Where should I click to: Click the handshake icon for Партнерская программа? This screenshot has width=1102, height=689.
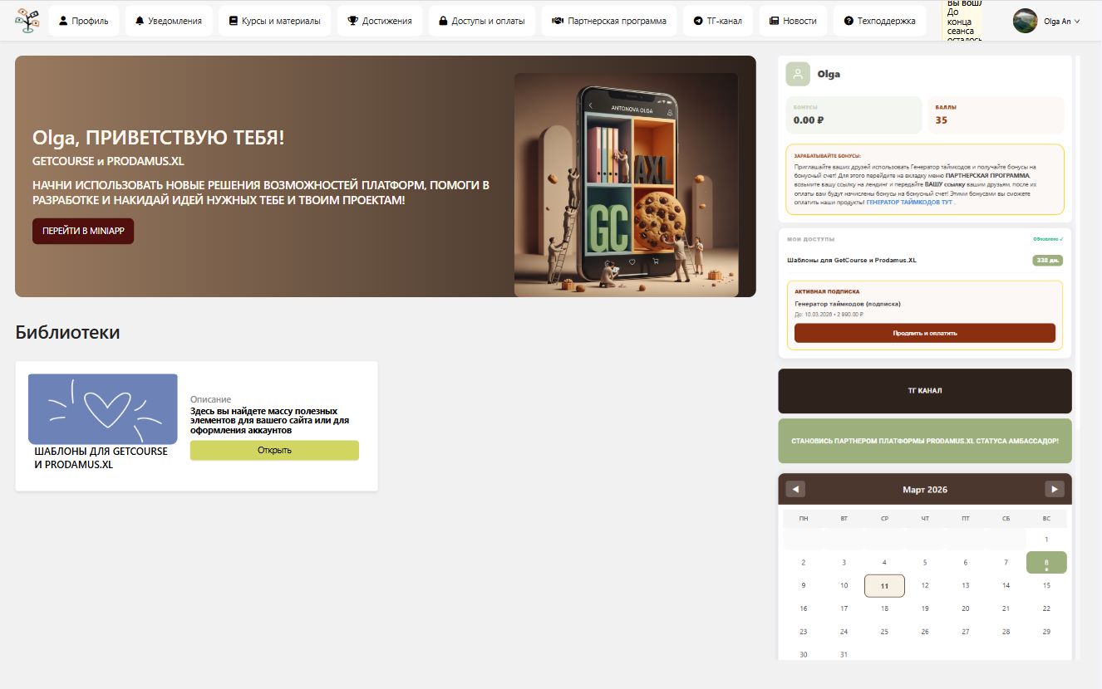pos(558,21)
